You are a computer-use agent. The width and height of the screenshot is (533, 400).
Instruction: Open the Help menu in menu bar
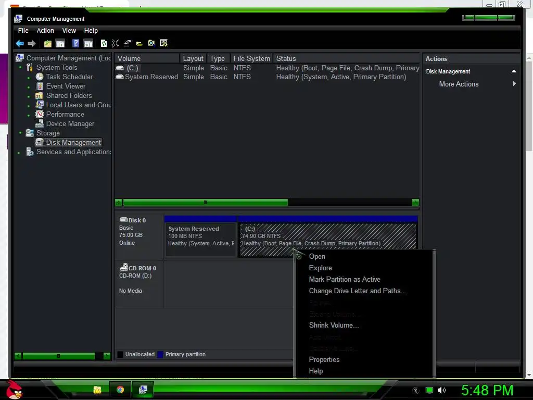click(x=91, y=31)
